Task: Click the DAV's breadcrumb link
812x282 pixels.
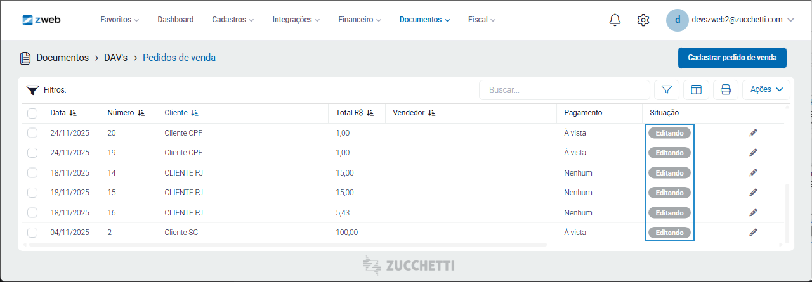Action: coord(116,58)
